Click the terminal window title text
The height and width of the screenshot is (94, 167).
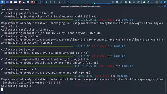coord(81,6)
